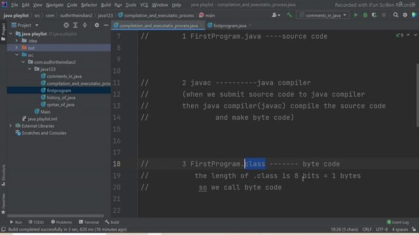Screen dimensions: 419x235
Task: Open VCS menu
Action: pos(144,5)
